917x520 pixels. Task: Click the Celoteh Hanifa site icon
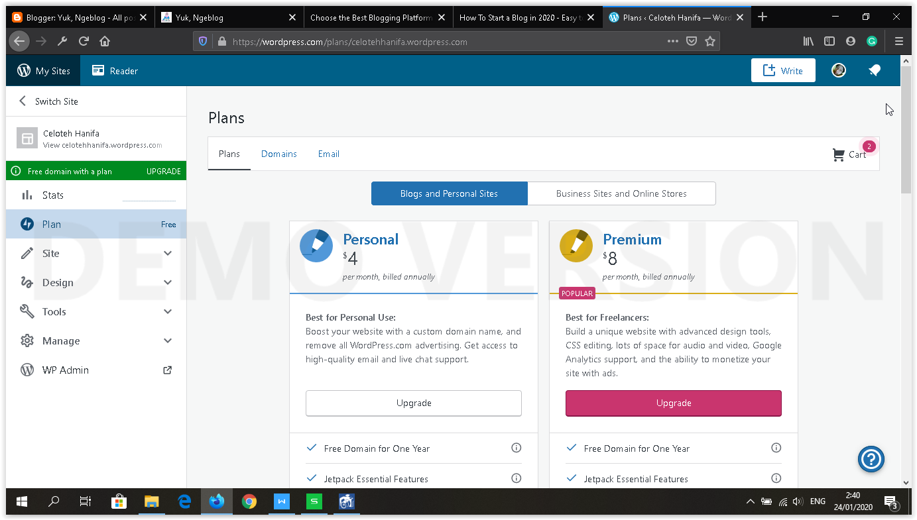tap(27, 138)
